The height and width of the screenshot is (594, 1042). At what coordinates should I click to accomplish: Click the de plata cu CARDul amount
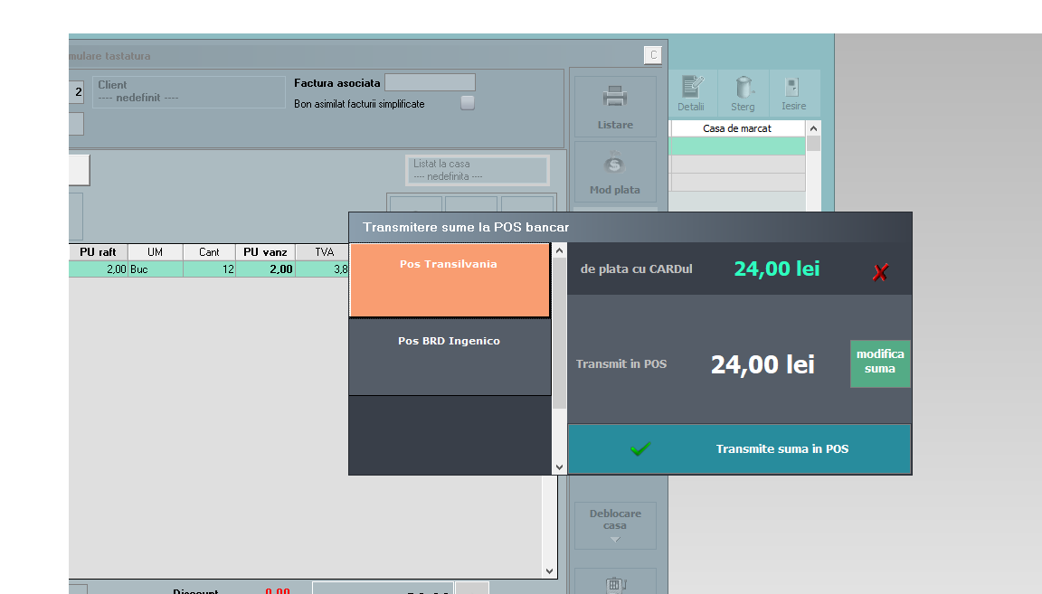coord(777,269)
